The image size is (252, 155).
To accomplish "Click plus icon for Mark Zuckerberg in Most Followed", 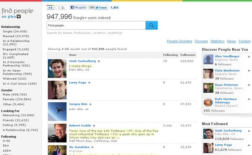I will (249, 131).
